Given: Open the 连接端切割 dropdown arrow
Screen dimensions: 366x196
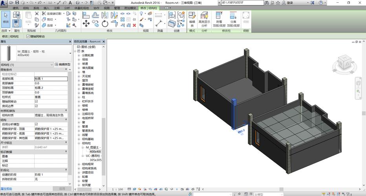Looking at the screenshot, I should 64,13.
